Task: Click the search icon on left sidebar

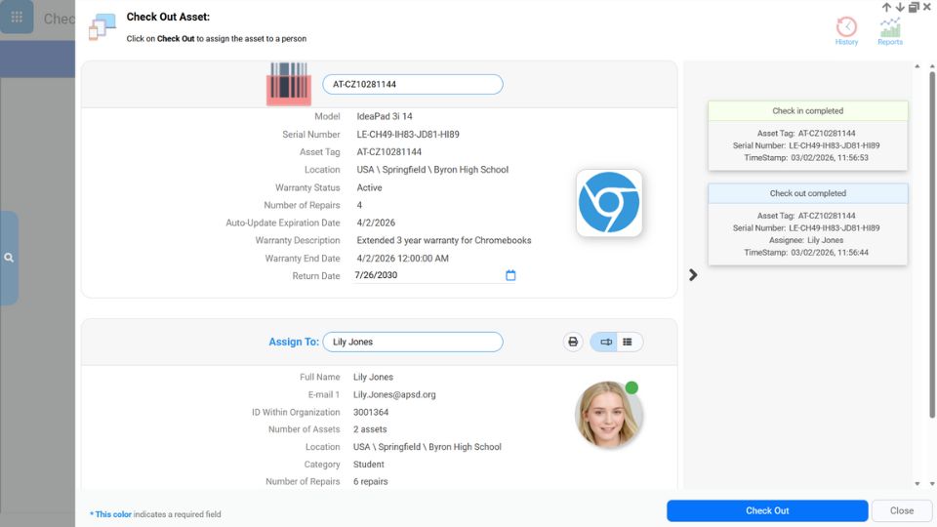Action: (x=9, y=258)
